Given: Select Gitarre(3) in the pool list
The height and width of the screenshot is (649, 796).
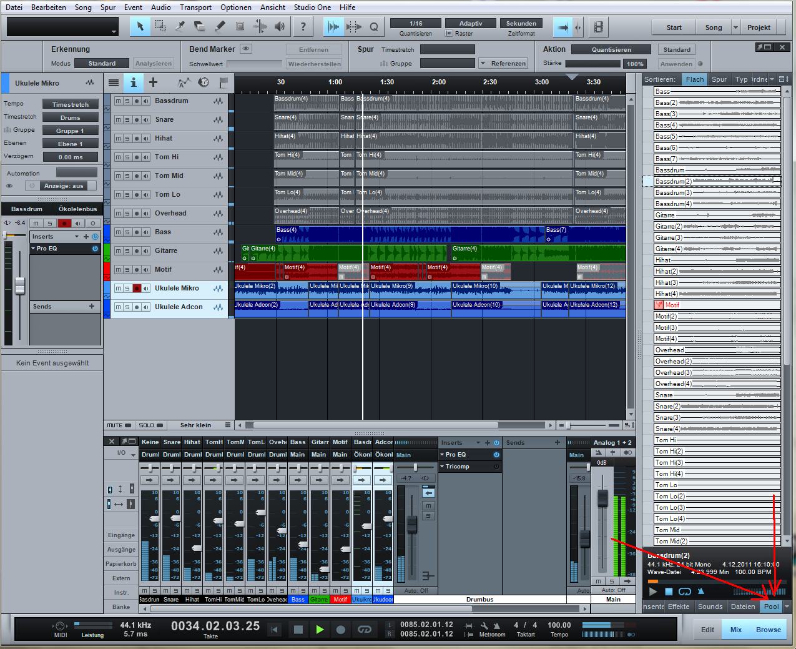Looking at the screenshot, I should [717, 237].
